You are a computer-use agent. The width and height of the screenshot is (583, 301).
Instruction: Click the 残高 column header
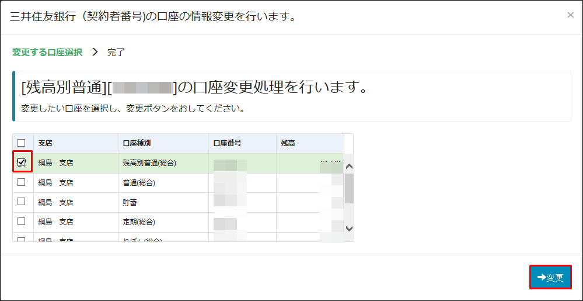tap(310, 143)
